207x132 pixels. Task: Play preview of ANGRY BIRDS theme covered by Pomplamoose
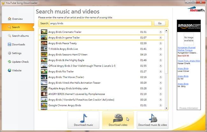[161, 94]
